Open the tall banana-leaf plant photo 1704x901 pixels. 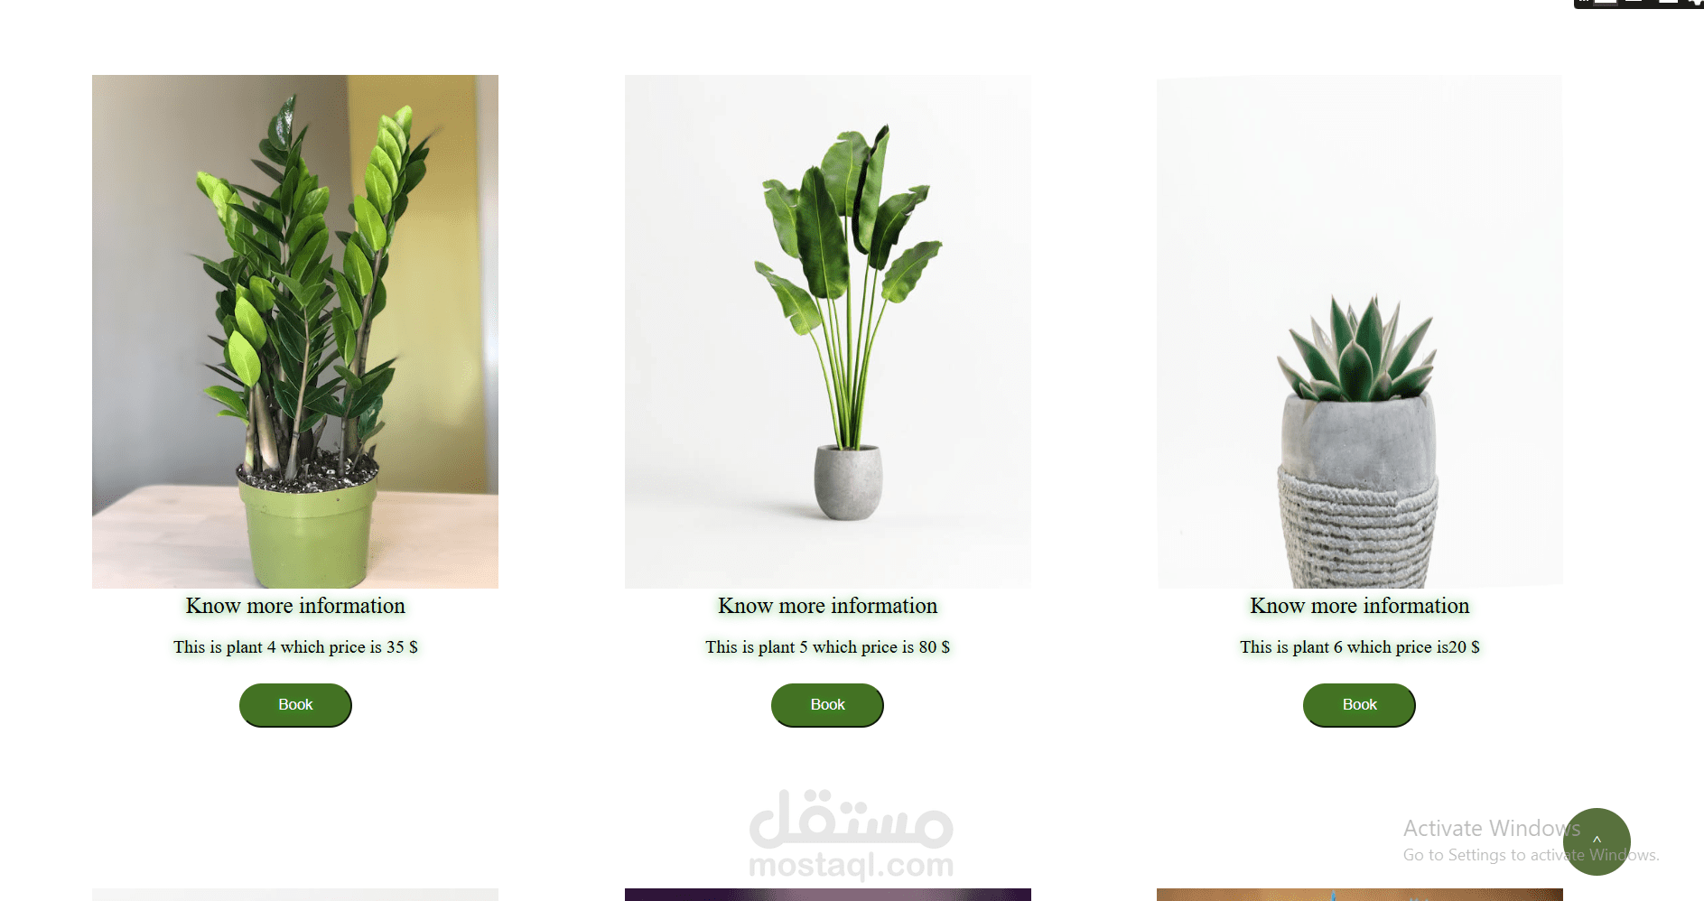(828, 331)
